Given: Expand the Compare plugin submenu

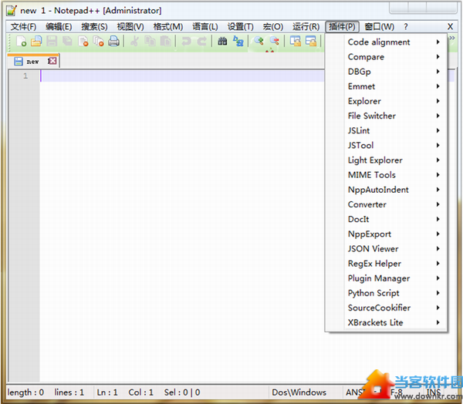Looking at the screenshot, I should 387,56.
